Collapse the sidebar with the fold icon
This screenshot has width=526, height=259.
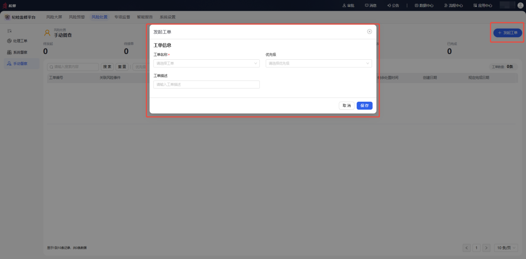(9, 31)
